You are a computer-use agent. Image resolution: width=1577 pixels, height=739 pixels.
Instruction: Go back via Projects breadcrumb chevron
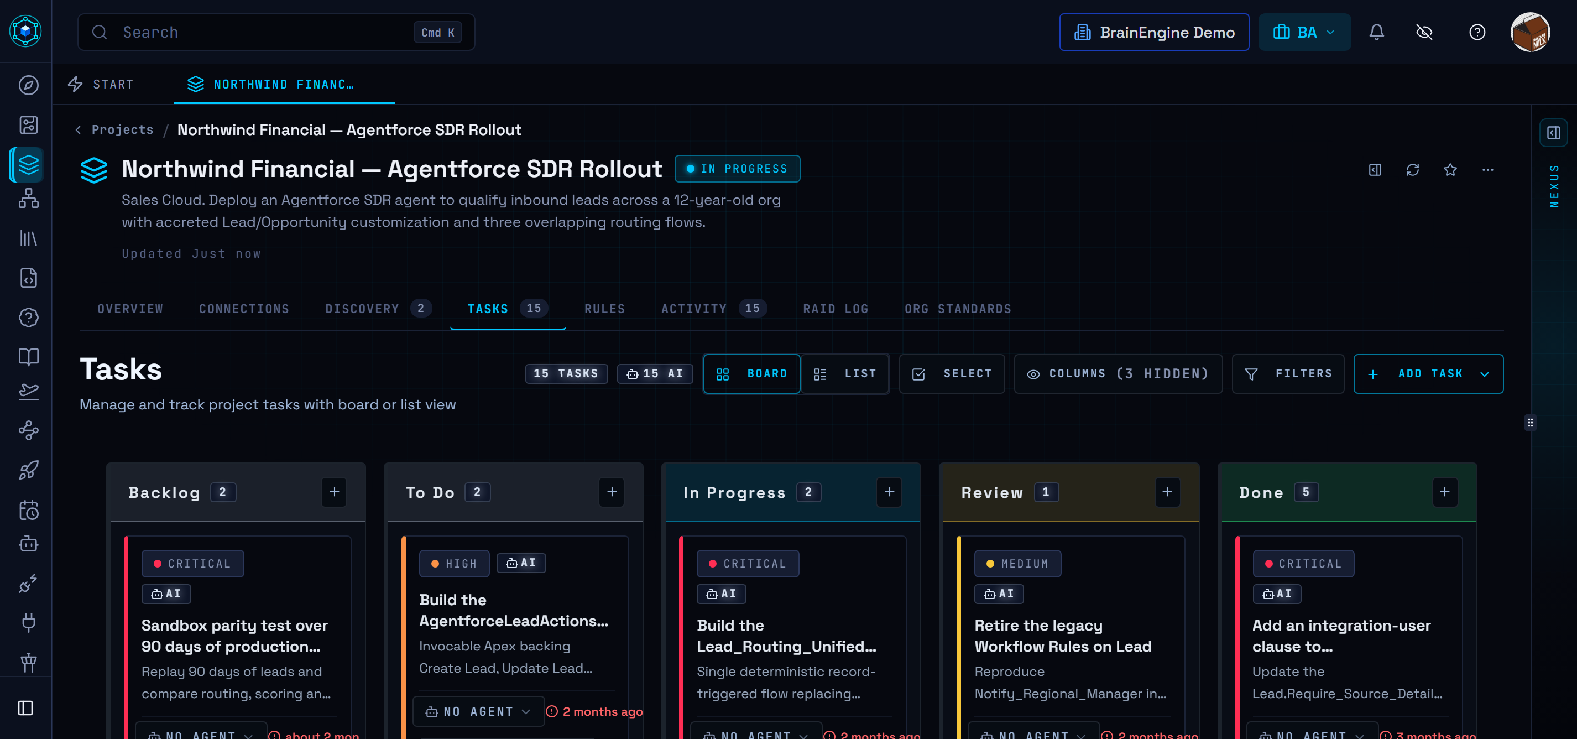point(79,130)
